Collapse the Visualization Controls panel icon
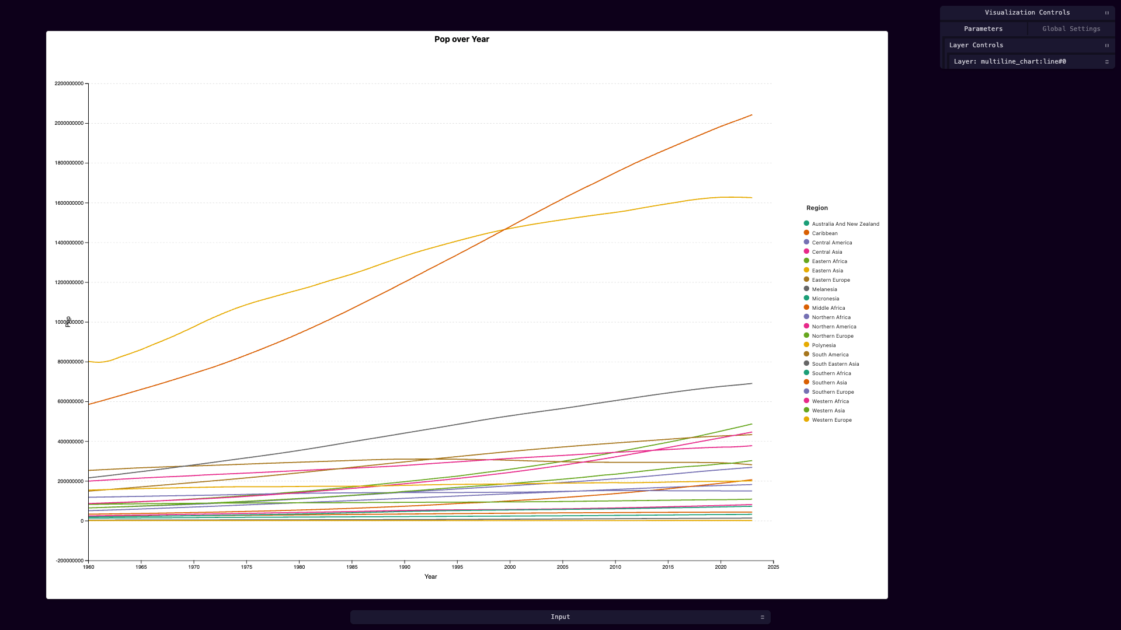 [x=1106, y=13]
